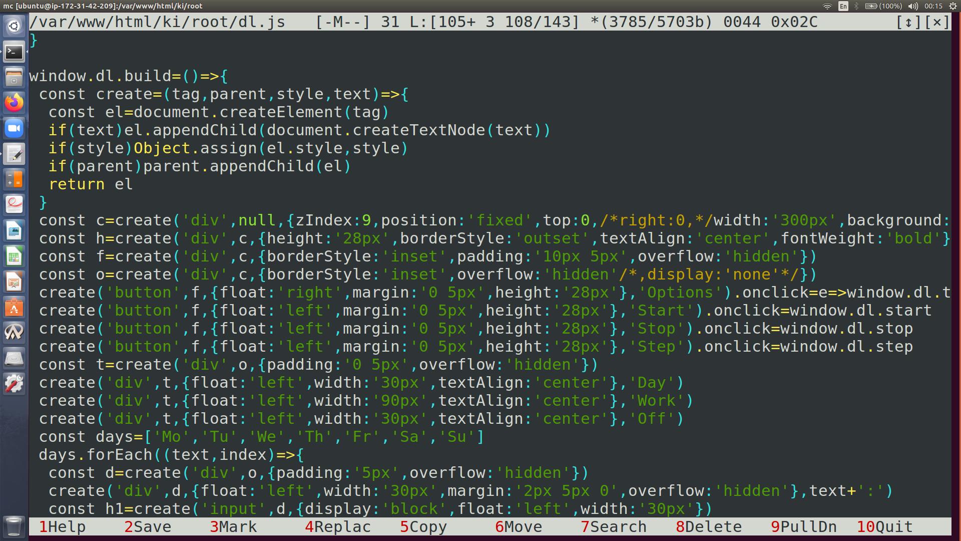Screen dimensions: 961x541
Task: Open the Text Editor dock icon
Action: (x=14, y=154)
